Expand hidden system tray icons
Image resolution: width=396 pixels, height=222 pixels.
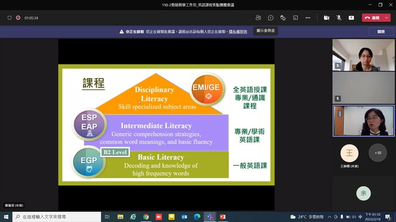[x=330, y=217]
